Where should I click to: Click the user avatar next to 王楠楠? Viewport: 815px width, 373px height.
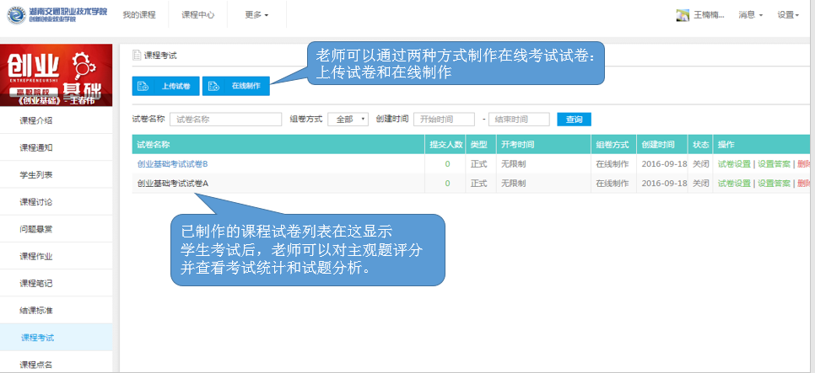pyautogui.click(x=683, y=15)
